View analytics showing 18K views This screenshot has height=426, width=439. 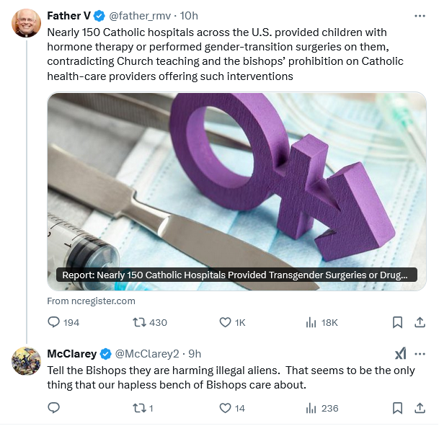322,322
